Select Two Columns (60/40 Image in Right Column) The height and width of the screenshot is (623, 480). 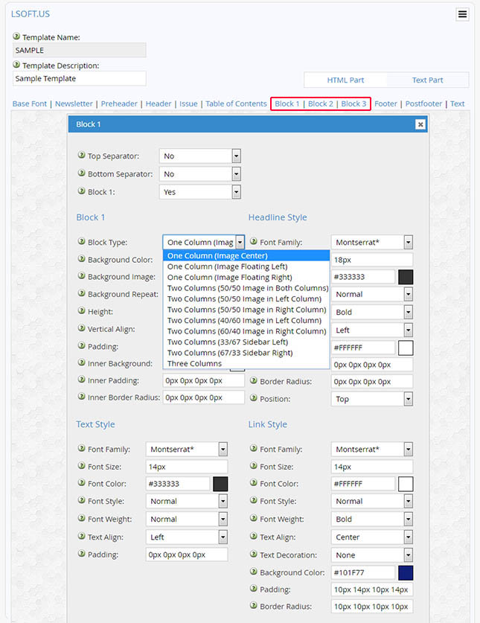246,331
